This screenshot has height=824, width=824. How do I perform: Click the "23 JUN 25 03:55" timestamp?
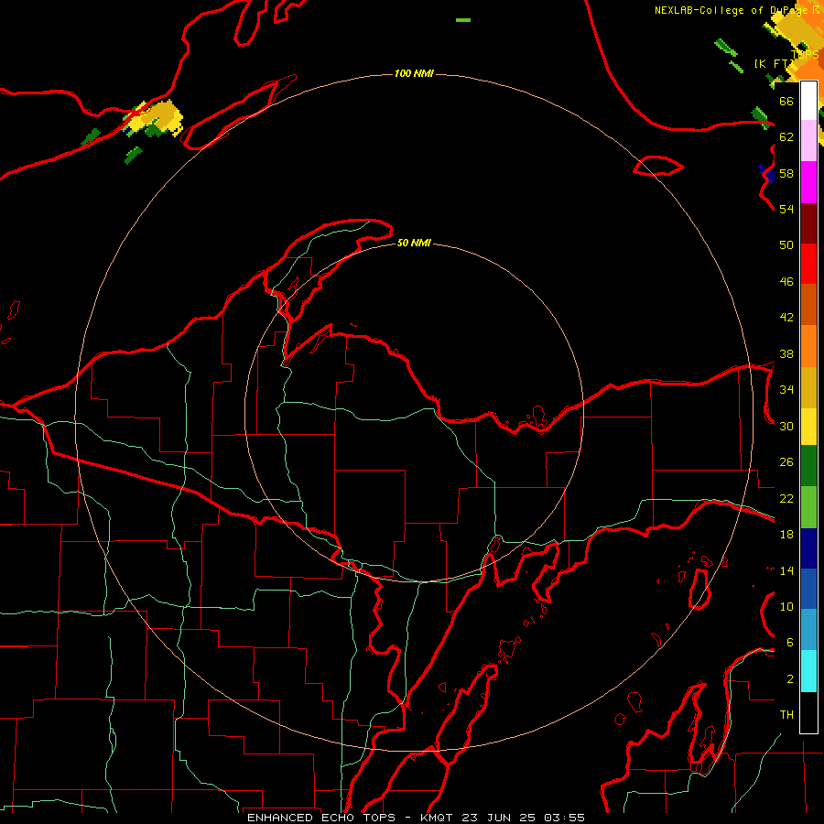point(524,818)
